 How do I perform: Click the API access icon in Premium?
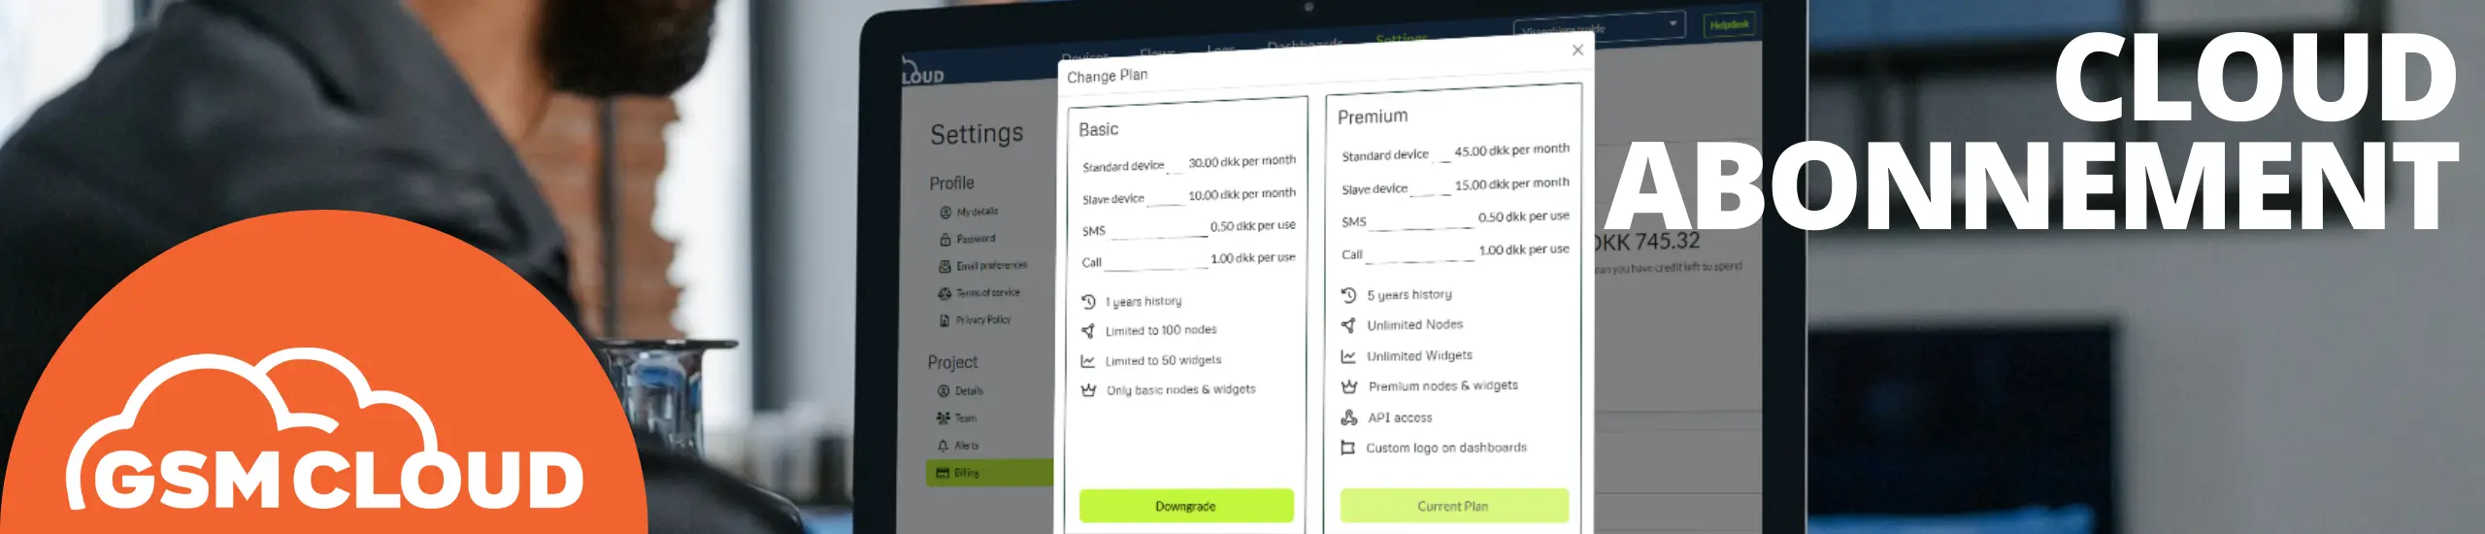point(1348,417)
